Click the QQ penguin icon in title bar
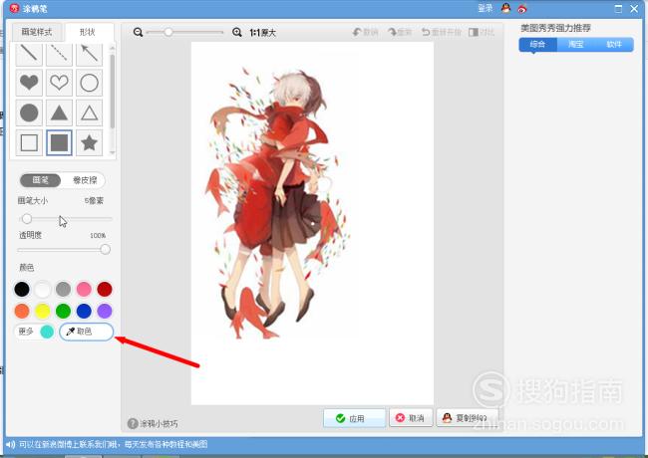 [505, 8]
